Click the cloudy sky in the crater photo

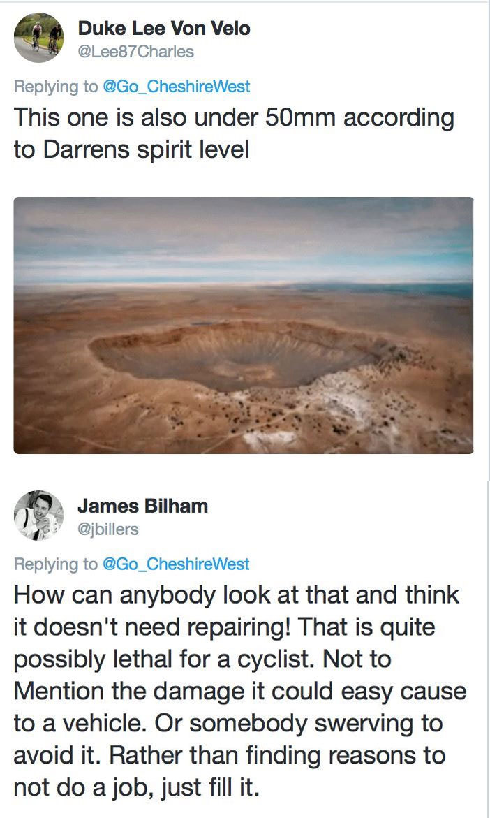(244, 240)
